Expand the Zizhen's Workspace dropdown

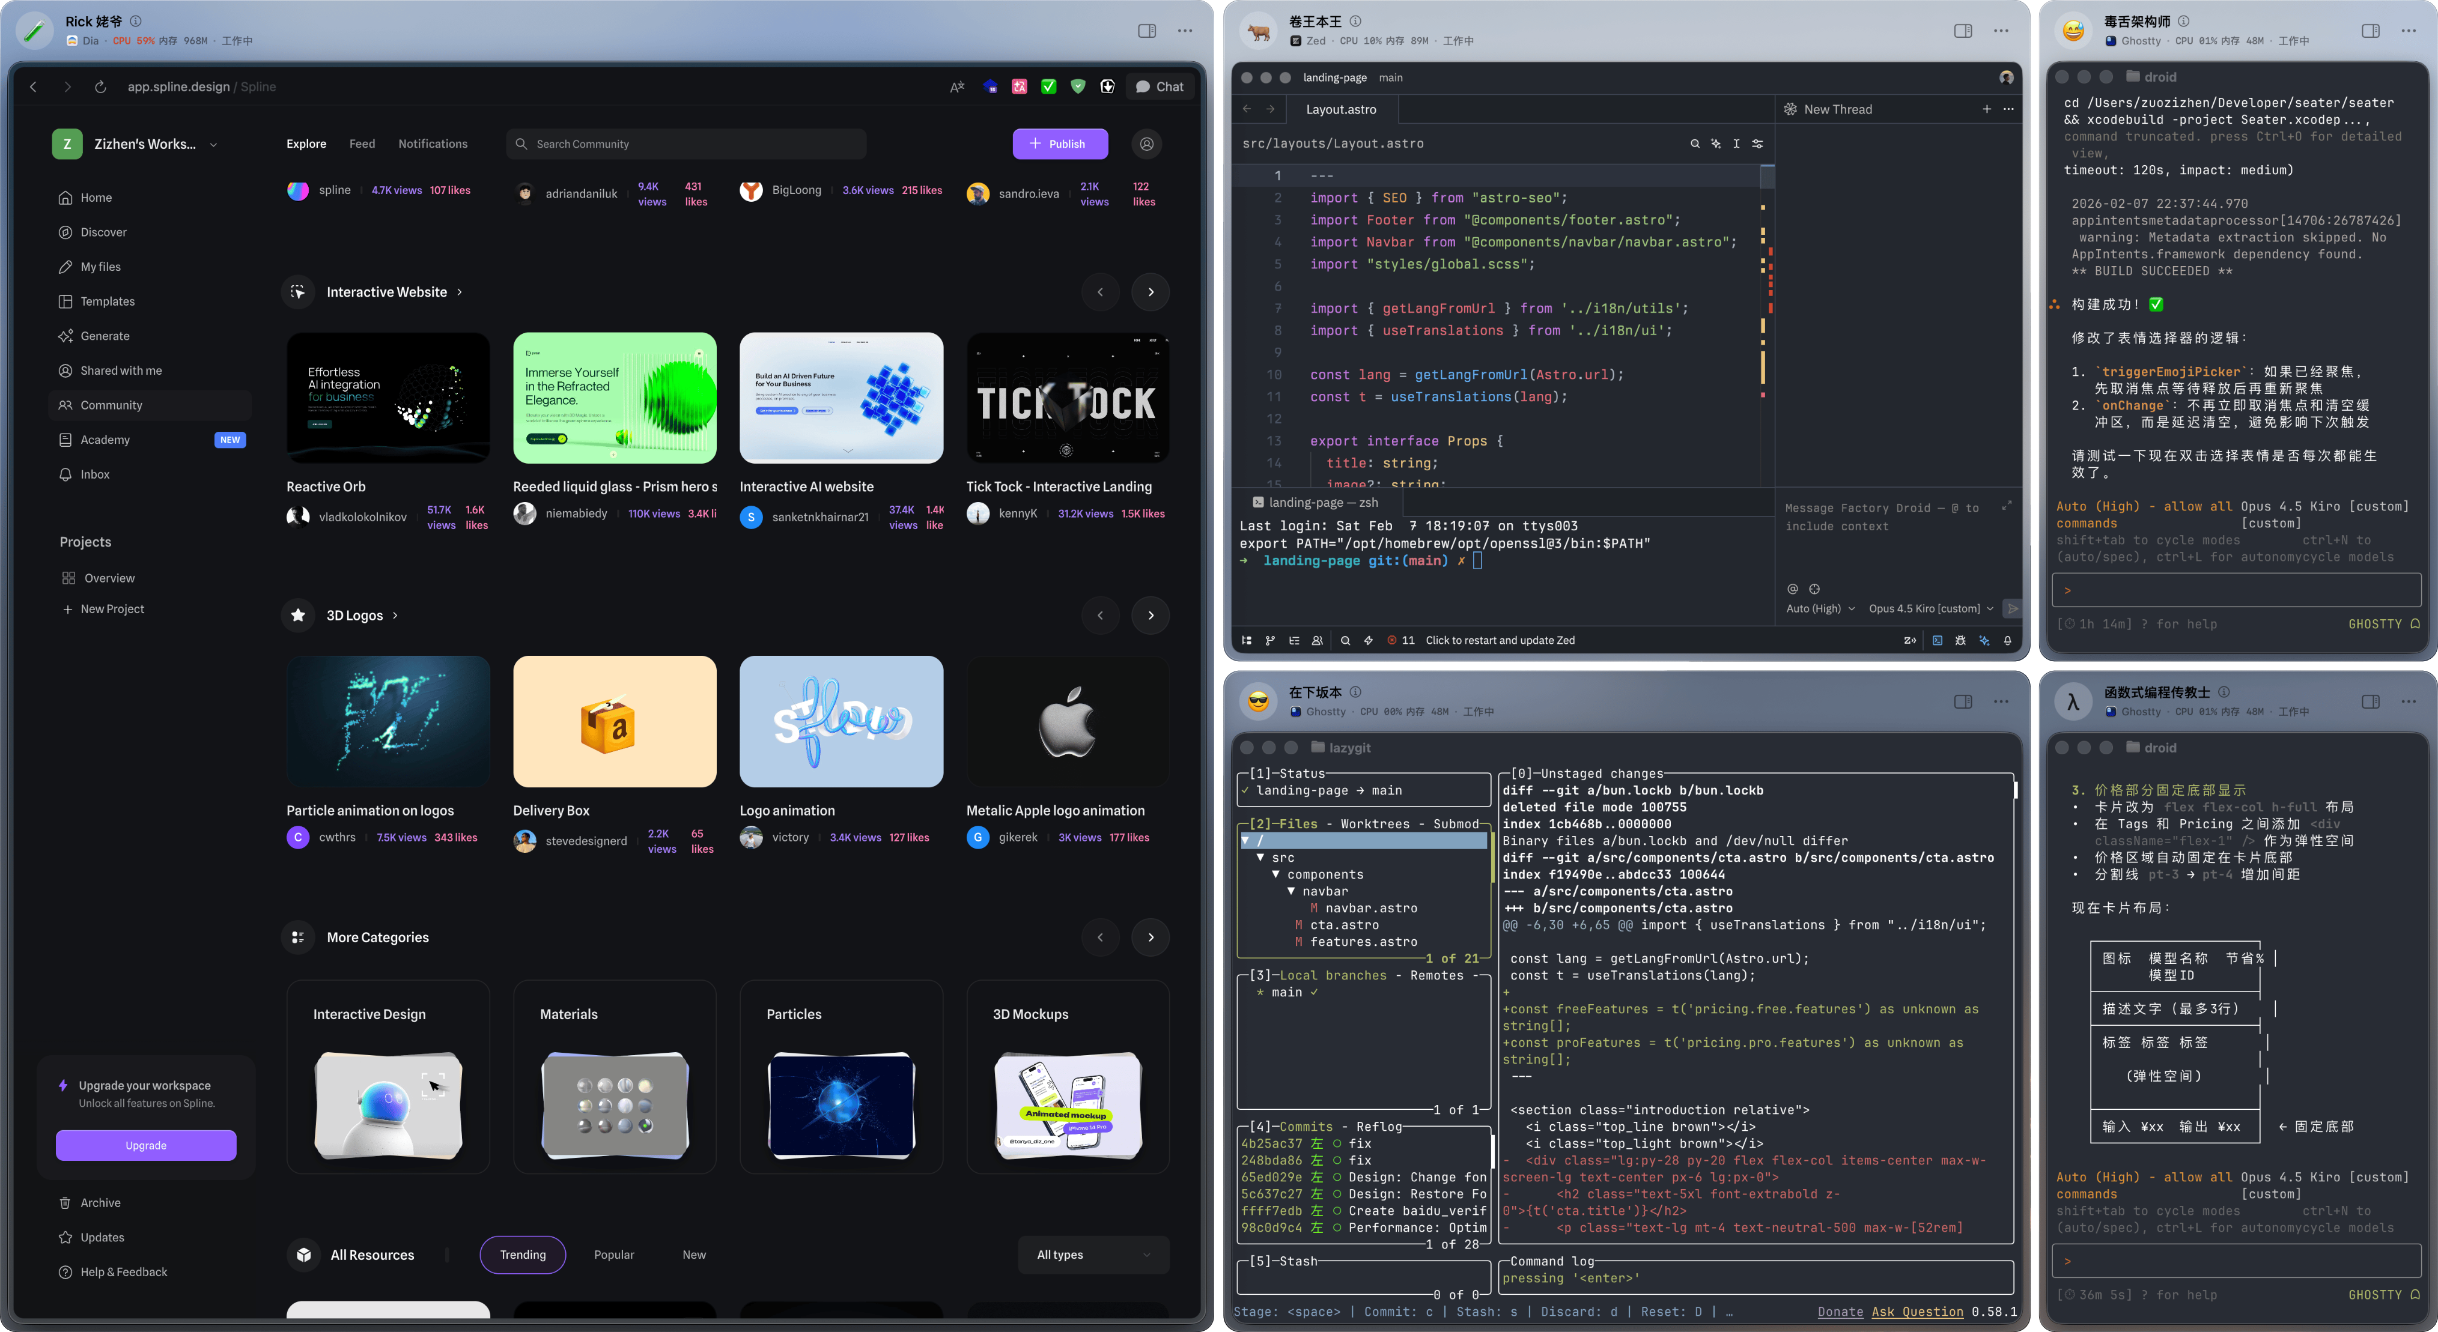pyautogui.click(x=213, y=145)
